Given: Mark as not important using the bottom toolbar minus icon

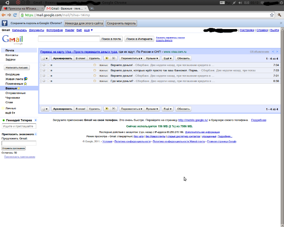Looking at the screenshot, I should click(114, 109).
